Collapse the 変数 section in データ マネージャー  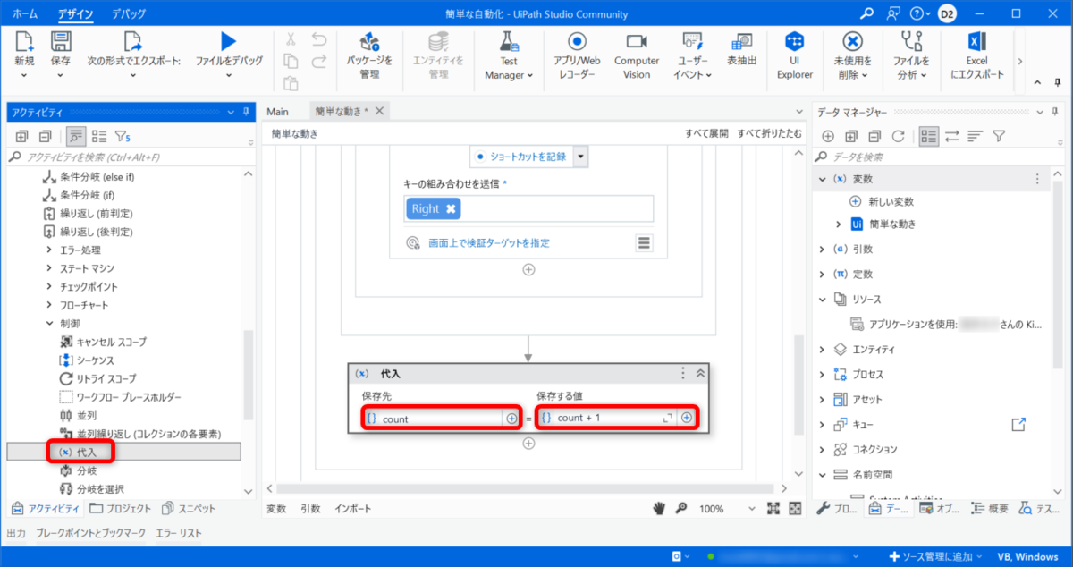[x=822, y=179]
